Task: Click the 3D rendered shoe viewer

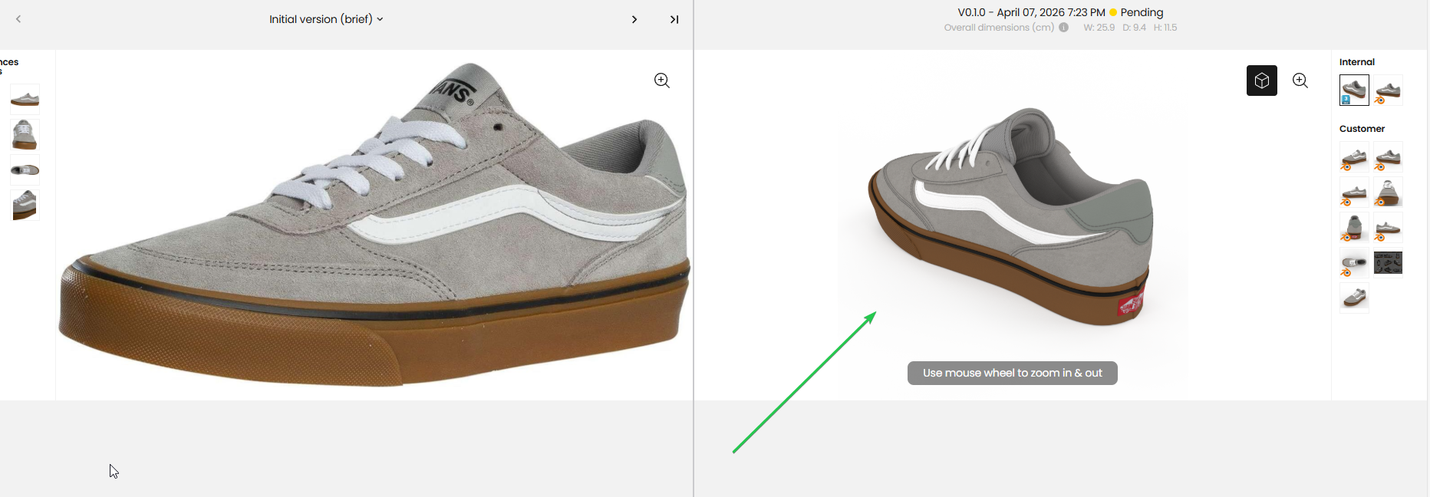Action: coord(1013,225)
